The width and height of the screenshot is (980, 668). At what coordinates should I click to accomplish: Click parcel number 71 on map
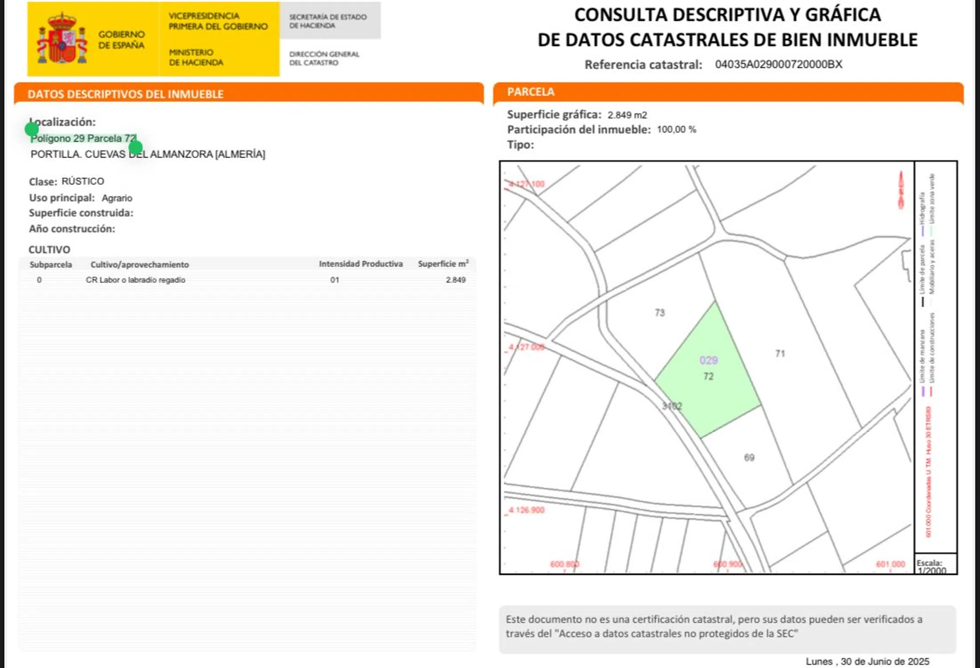780,354
